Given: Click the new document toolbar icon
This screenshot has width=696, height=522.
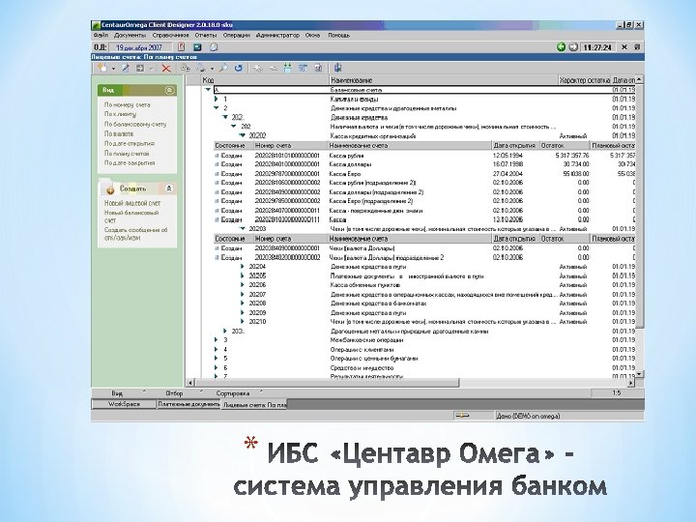Looking at the screenshot, I should pyautogui.click(x=102, y=68).
